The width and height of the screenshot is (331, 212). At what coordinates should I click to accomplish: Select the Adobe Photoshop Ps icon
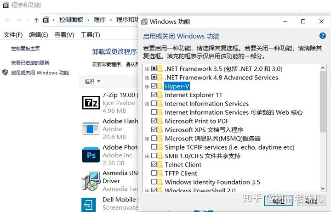click(91, 155)
